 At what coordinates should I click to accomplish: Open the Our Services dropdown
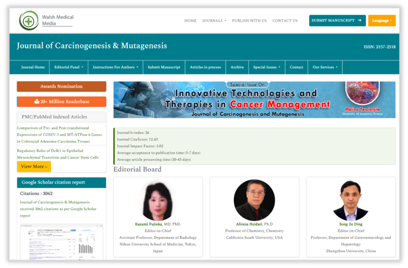(325, 67)
